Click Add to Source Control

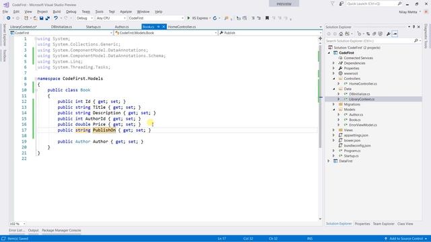coord(406,239)
